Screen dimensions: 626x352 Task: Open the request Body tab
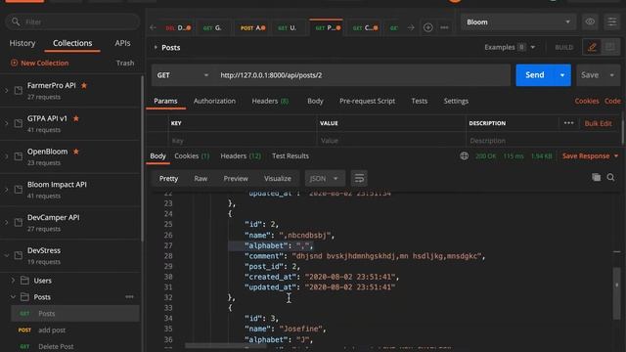coord(315,101)
